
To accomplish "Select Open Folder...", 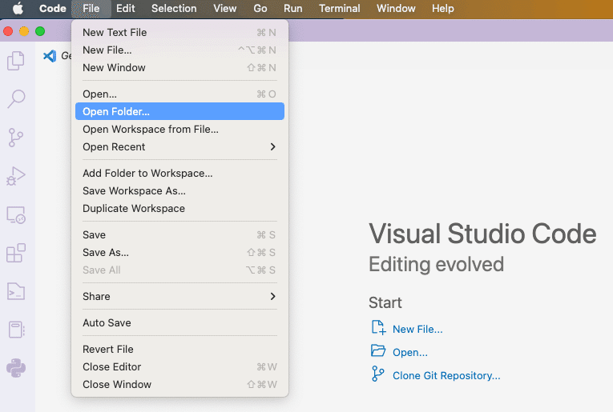I will click(179, 111).
